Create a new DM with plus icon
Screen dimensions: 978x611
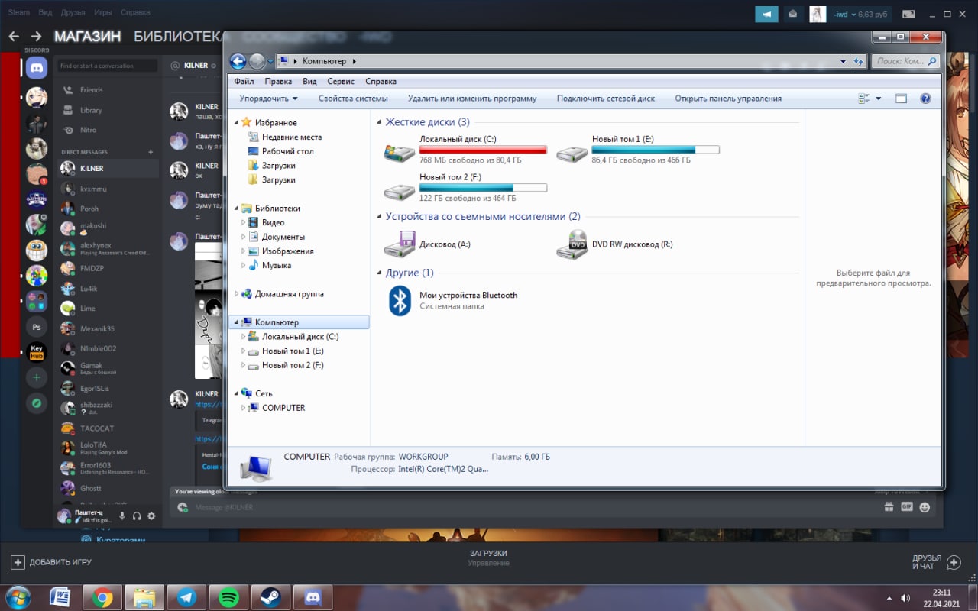click(x=151, y=152)
